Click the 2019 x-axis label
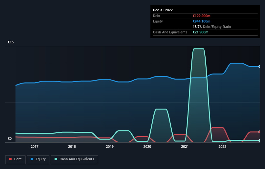This screenshot has width=265, height=169. pos(110,147)
